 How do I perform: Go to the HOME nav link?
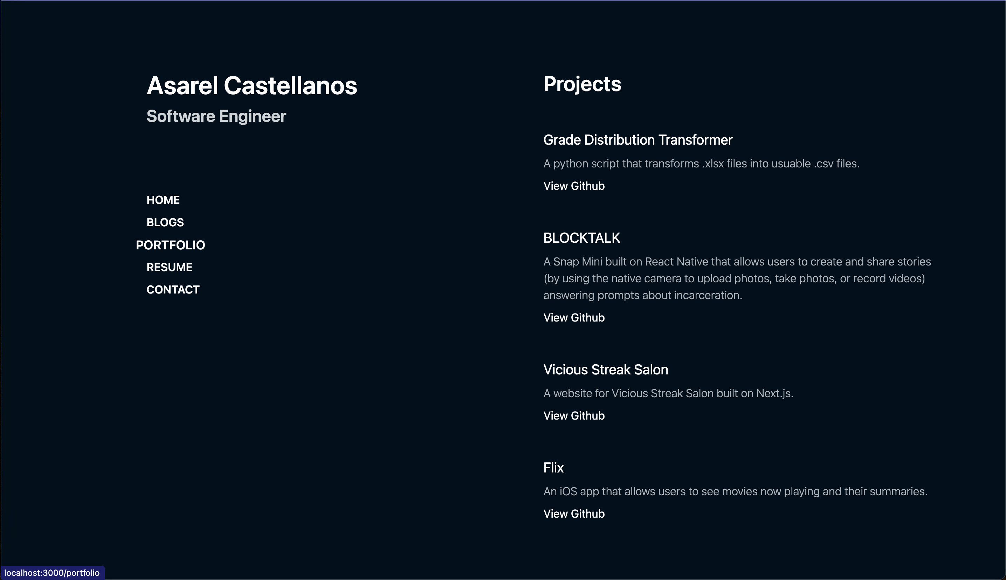pyautogui.click(x=163, y=200)
